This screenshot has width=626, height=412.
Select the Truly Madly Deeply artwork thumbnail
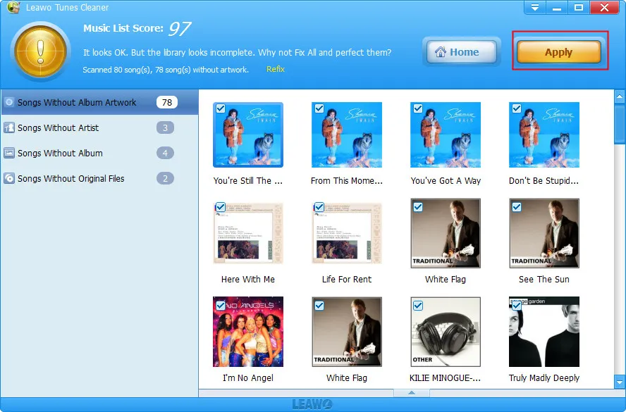point(544,332)
